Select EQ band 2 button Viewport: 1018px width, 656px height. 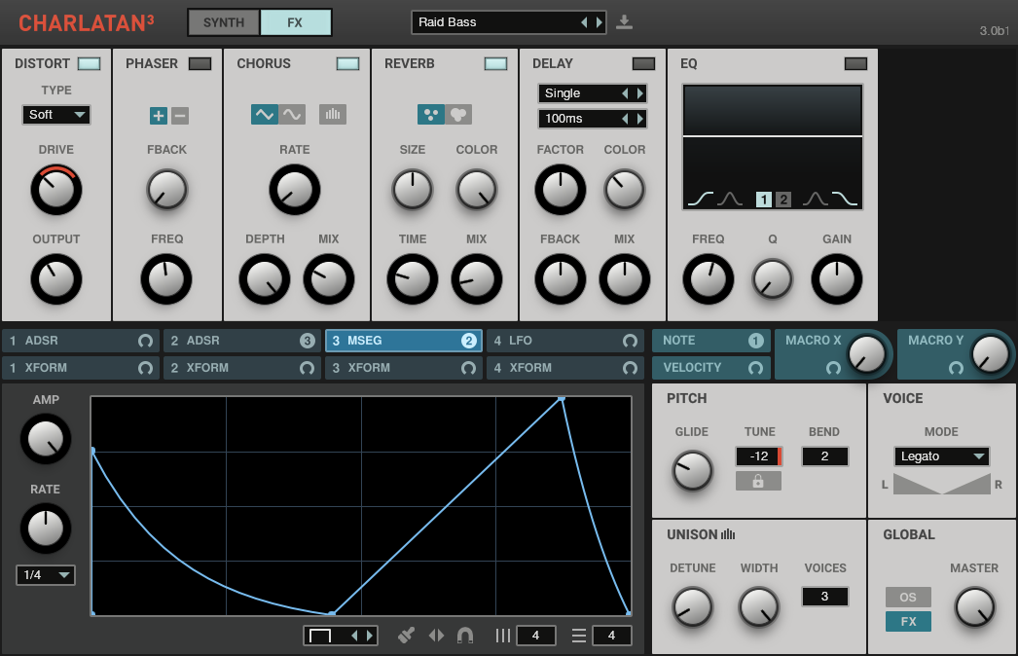[783, 200]
